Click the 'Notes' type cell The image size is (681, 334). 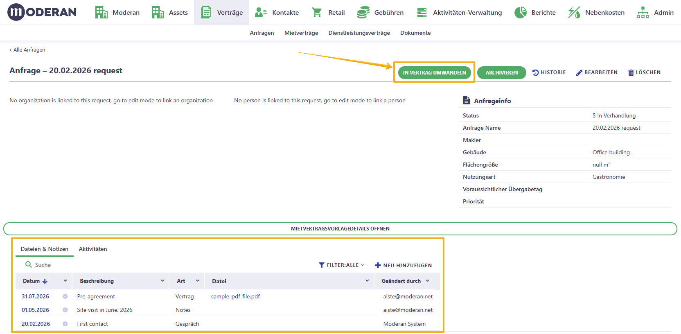183,310
